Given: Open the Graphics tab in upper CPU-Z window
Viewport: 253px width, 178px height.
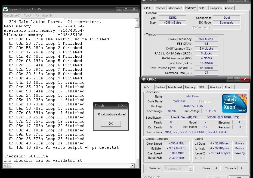Looking at the screenshot, I should [216, 8].
